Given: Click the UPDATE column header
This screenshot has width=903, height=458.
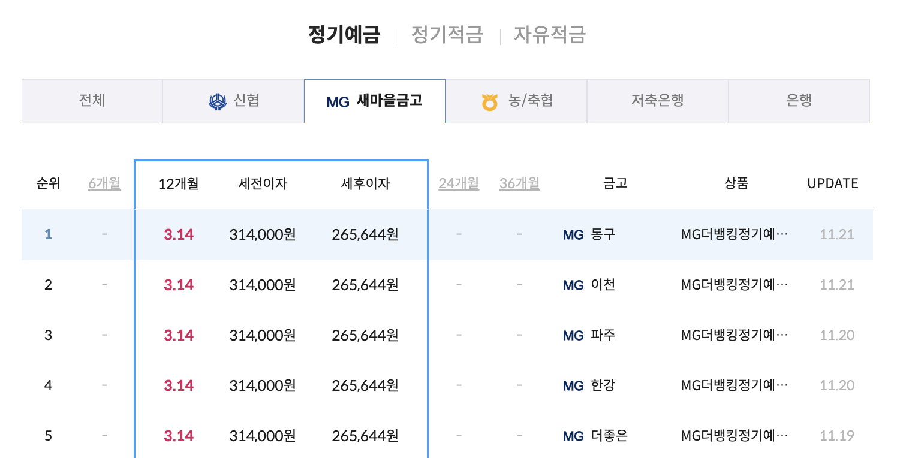Looking at the screenshot, I should (x=833, y=184).
